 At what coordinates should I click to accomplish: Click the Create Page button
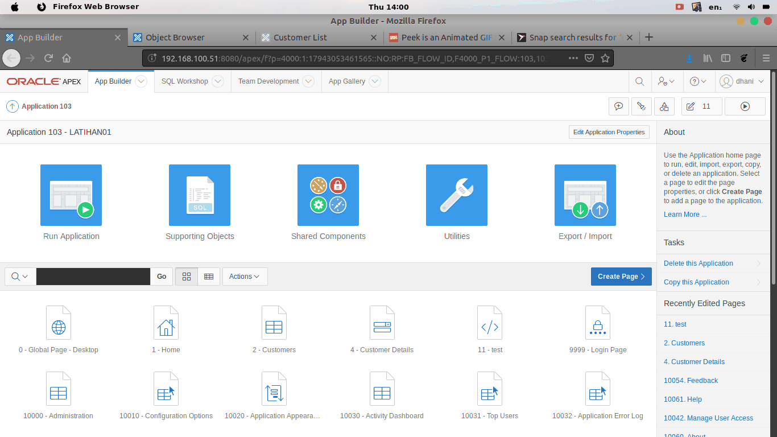(621, 277)
